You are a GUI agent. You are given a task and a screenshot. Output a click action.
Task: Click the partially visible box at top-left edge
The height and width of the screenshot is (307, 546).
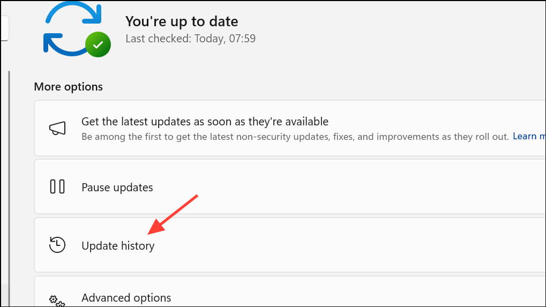(4, 28)
